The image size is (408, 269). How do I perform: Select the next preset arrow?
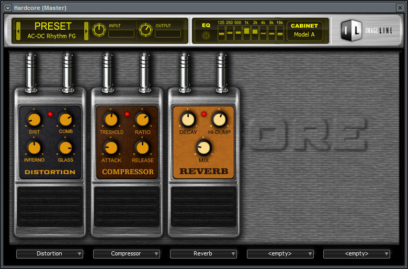[x=86, y=31]
